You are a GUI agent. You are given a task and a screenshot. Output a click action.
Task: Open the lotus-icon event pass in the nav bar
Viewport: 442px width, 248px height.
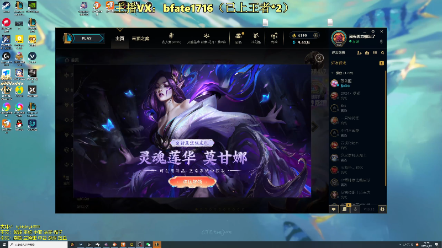click(x=207, y=38)
